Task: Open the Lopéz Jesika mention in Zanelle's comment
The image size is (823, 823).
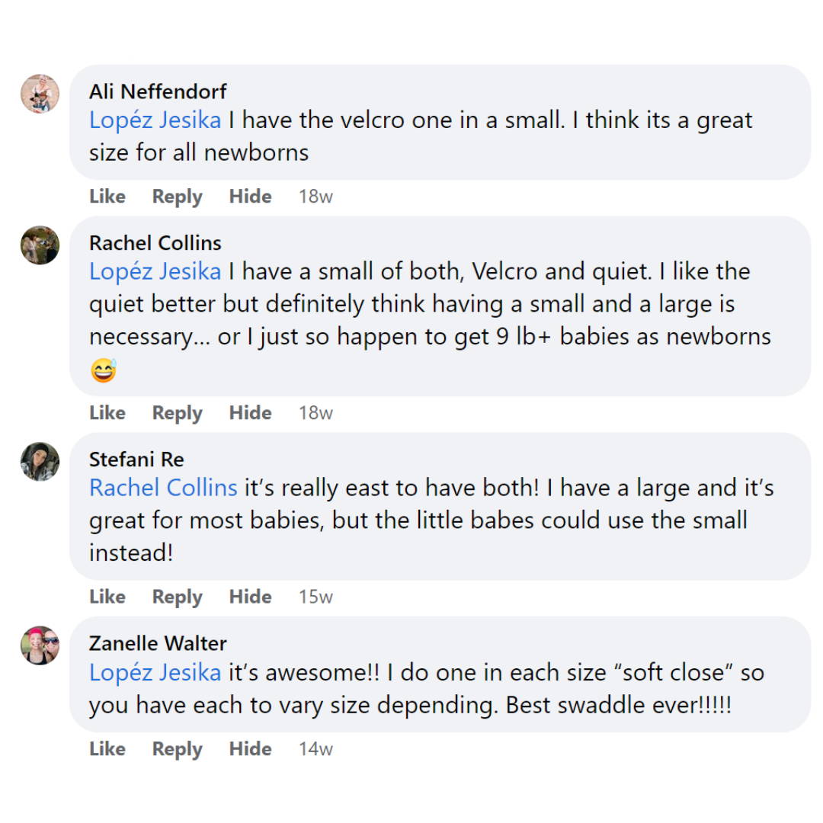Action: pos(155,672)
